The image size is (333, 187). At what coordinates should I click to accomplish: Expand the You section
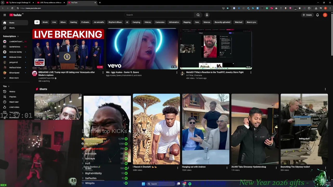tap(6, 86)
